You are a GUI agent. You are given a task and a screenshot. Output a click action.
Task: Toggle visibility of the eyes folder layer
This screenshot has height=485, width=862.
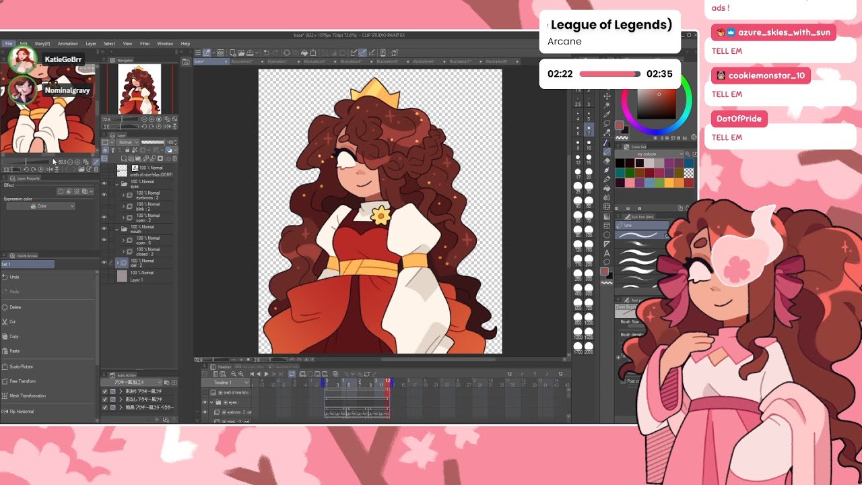(x=104, y=183)
